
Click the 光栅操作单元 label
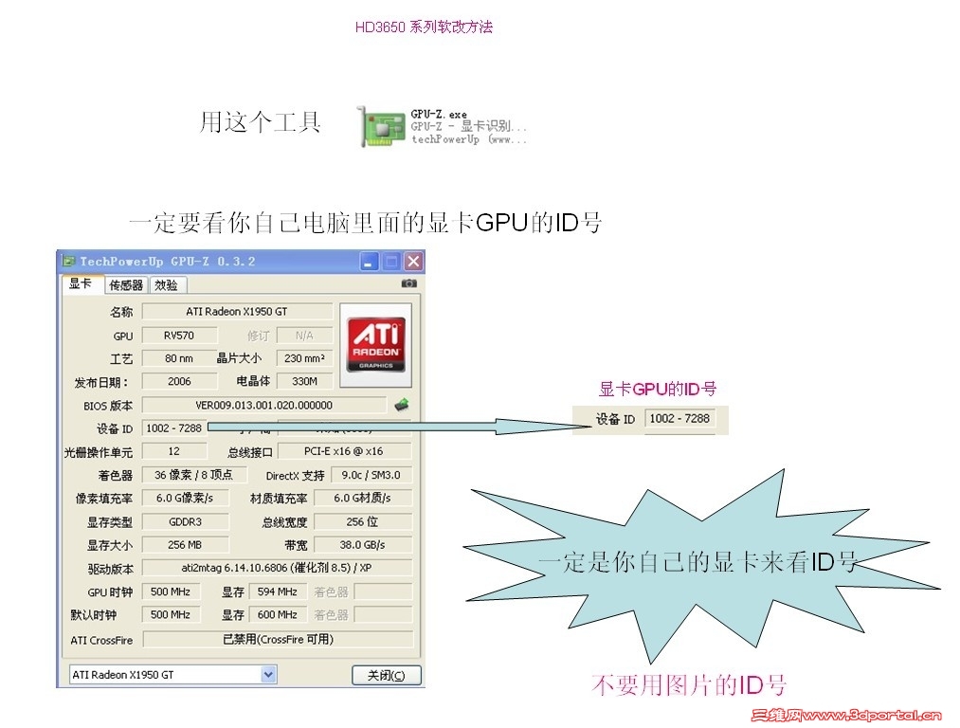[x=99, y=452]
